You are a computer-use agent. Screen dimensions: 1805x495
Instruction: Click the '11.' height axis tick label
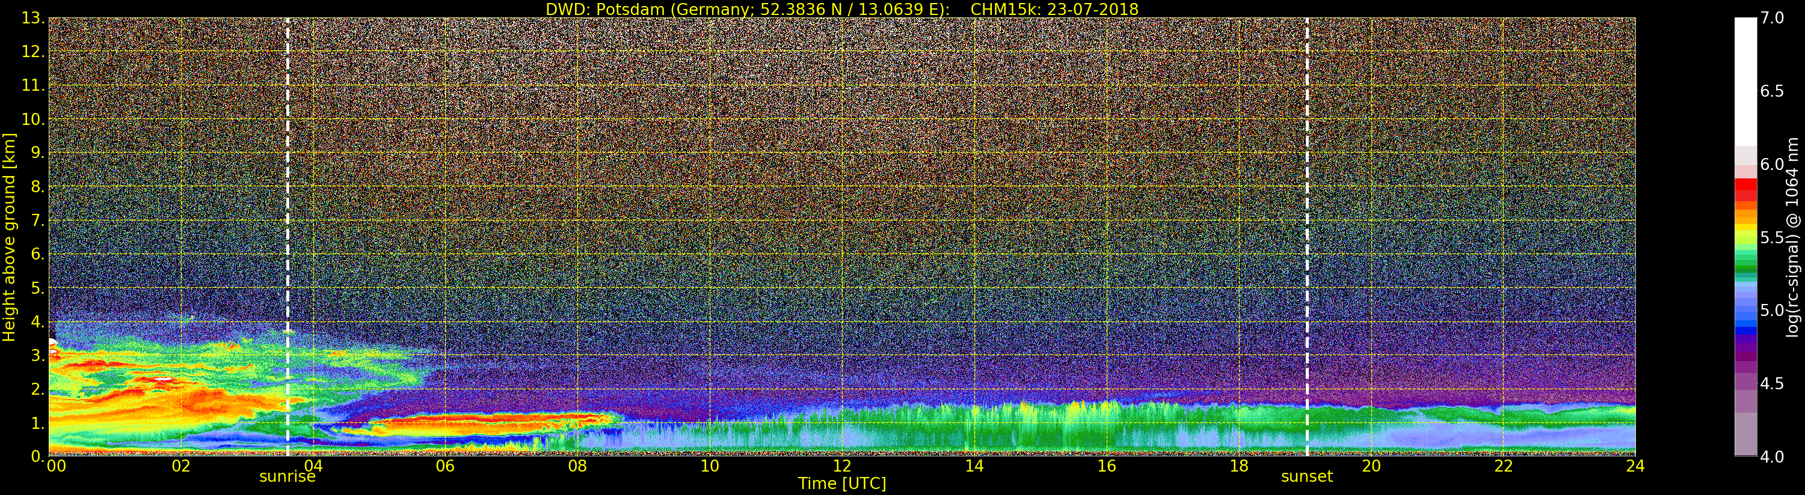(33, 85)
